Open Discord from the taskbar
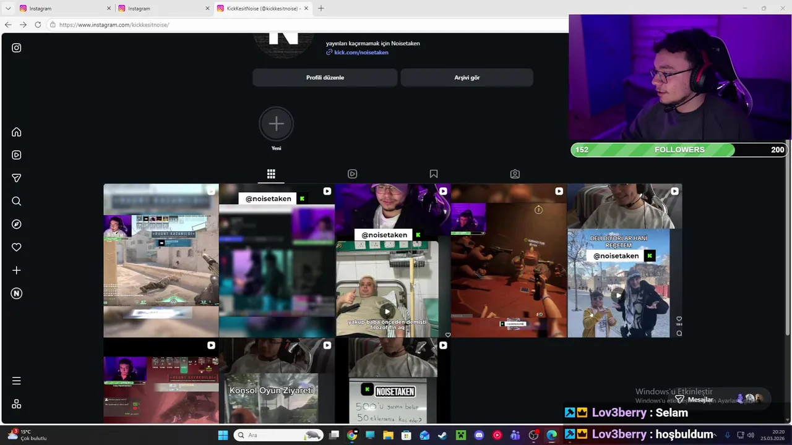 [479, 435]
